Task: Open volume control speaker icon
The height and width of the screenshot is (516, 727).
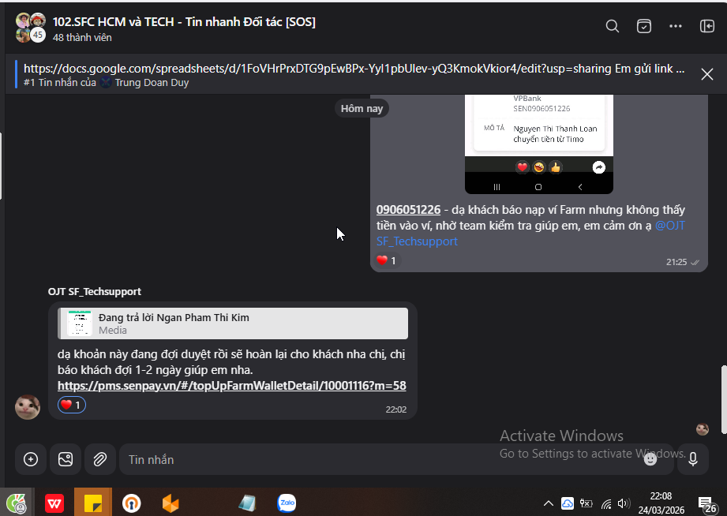Action: pos(624,503)
